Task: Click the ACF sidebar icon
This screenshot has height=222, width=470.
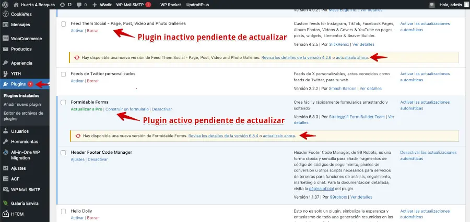Action: 5,179
